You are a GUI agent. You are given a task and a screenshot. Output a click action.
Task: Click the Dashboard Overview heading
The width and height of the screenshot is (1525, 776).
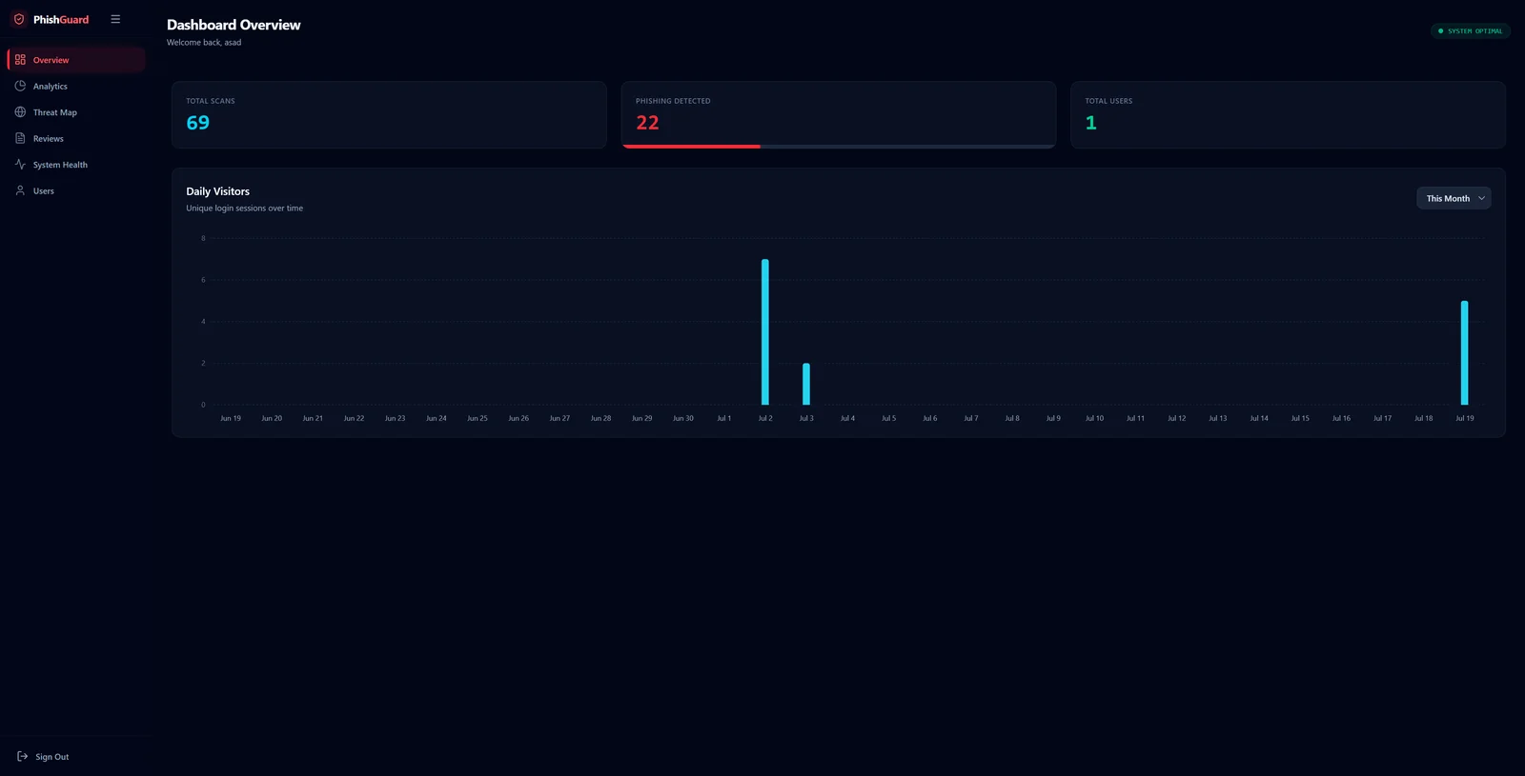click(x=234, y=25)
